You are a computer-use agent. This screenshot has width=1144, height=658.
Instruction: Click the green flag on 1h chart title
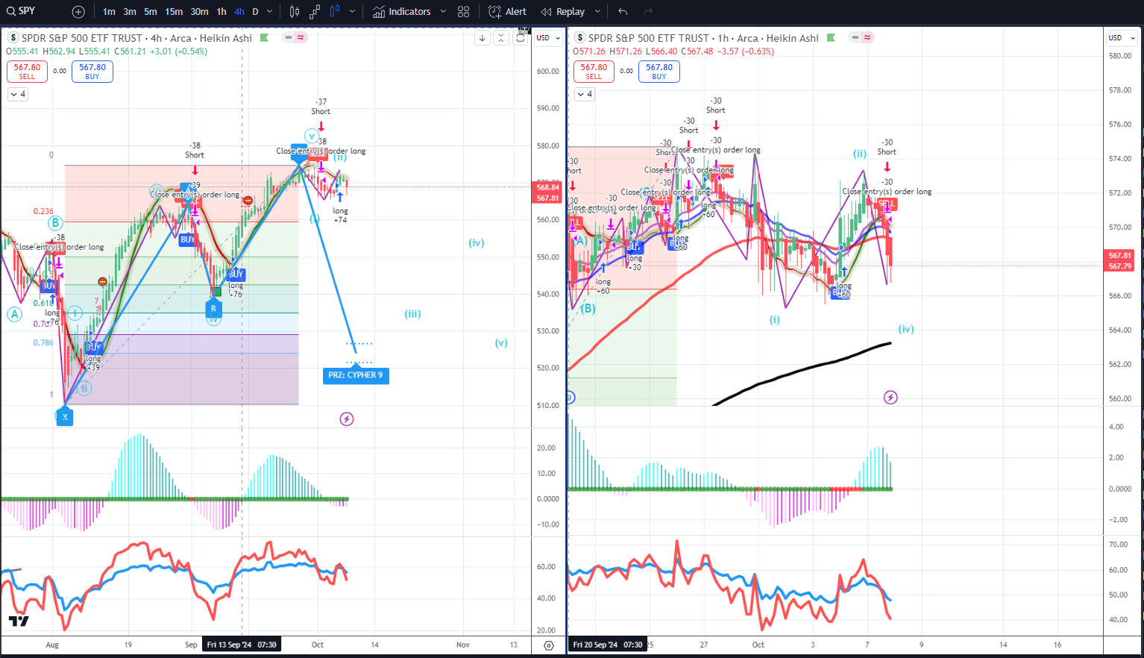tap(831, 38)
